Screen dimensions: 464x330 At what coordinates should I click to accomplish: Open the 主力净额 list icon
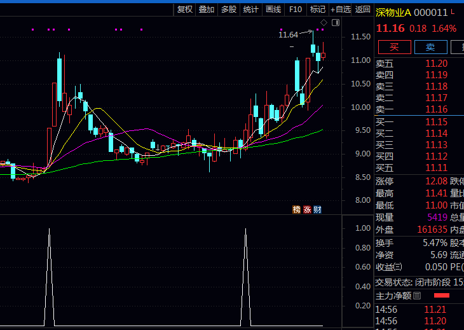point(417,296)
